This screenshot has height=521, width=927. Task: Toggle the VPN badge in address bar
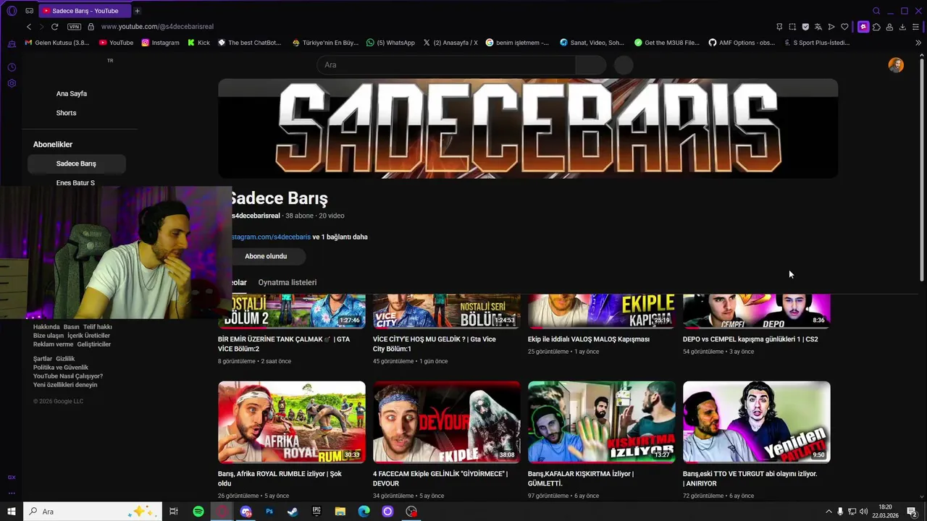(x=74, y=27)
